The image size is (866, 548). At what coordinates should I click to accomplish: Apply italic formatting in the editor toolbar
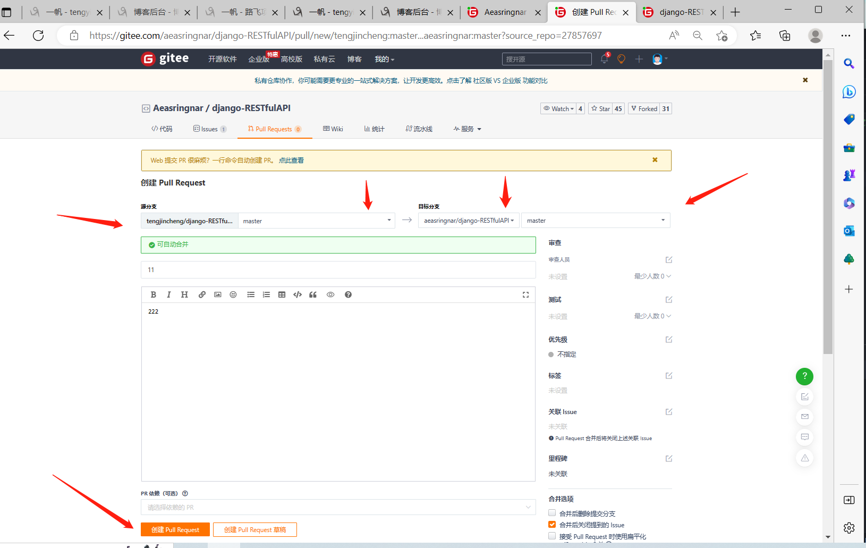pos(169,294)
